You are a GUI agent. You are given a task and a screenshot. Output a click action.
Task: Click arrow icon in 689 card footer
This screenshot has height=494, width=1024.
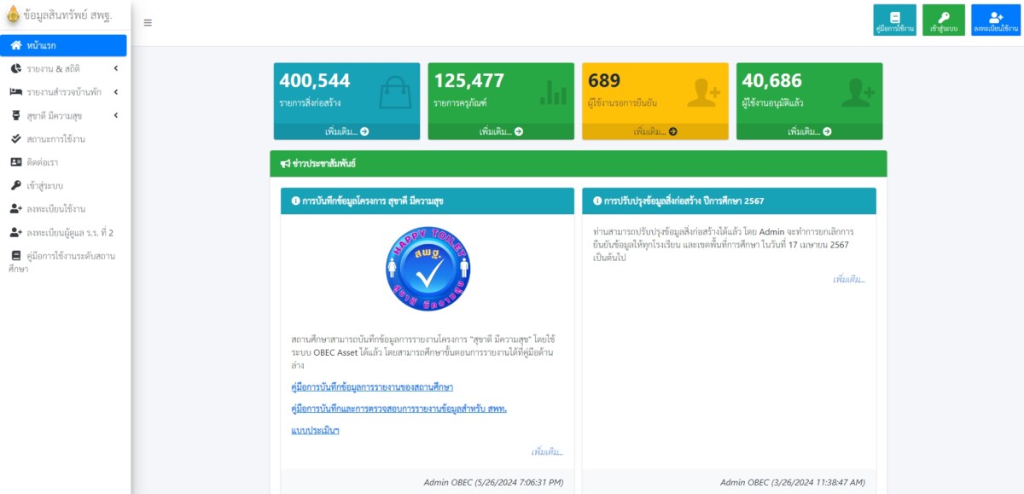pos(672,131)
